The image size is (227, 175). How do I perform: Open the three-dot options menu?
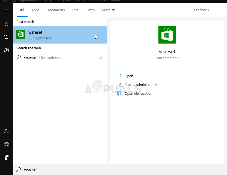[219, 10]
